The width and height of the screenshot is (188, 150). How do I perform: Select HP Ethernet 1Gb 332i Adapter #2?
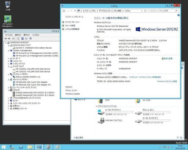(x=33, y=85)
